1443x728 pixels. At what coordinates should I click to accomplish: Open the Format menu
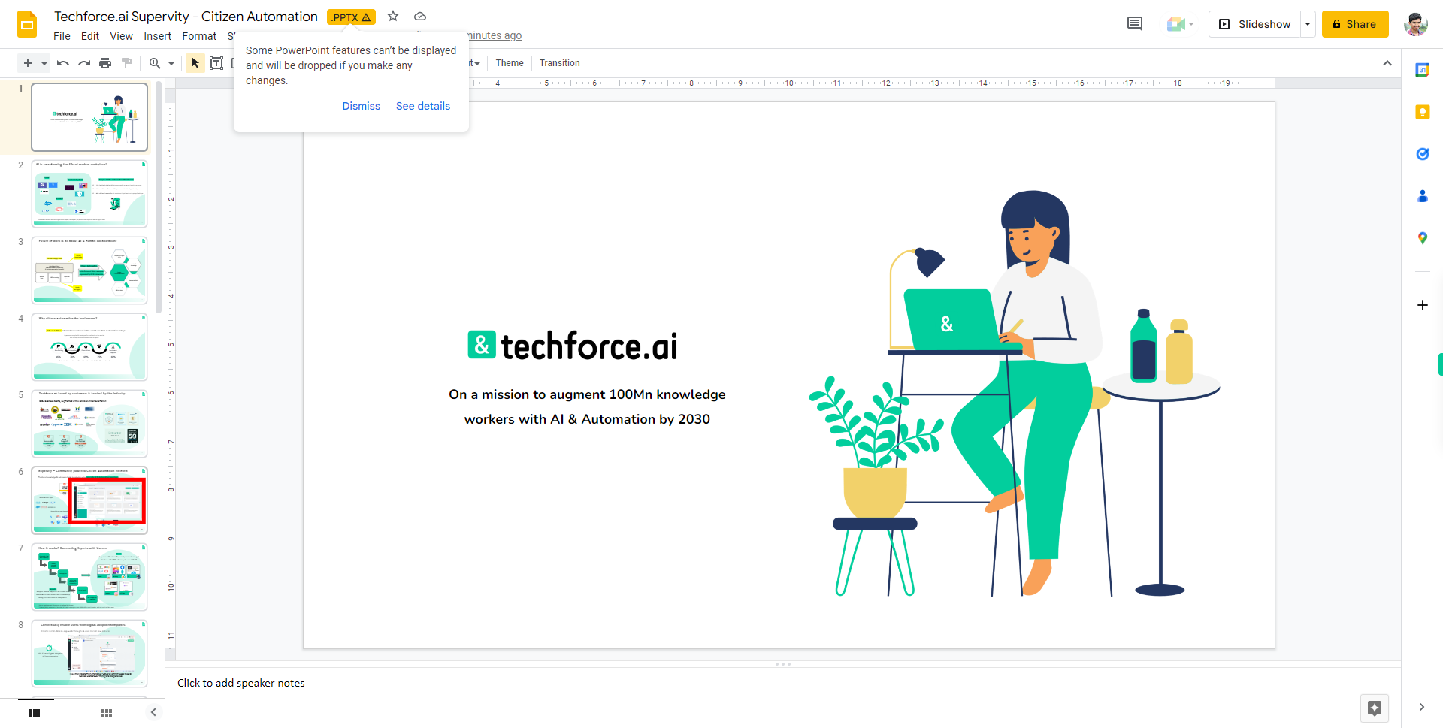click(x=199, y=36)
